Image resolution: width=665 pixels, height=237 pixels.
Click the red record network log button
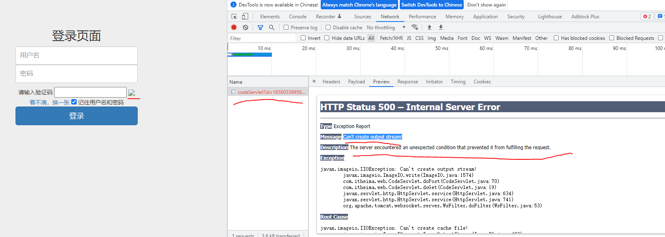pos(234,27)
